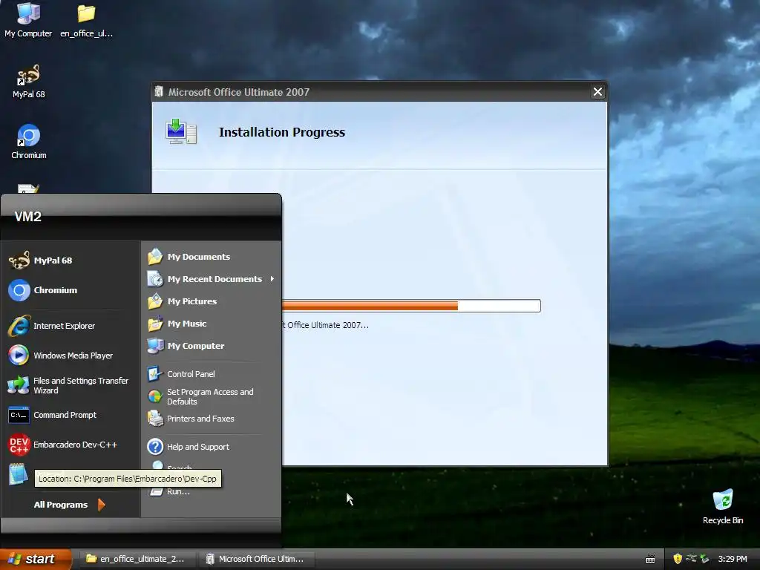Switch to en_office_ultimate_2... taskbar window
This screenshot has width=760, height=570.
(x=137, y=559)
